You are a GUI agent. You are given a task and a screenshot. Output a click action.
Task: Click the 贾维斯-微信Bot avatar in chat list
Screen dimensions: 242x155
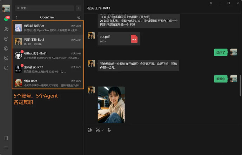coord(18,28)
